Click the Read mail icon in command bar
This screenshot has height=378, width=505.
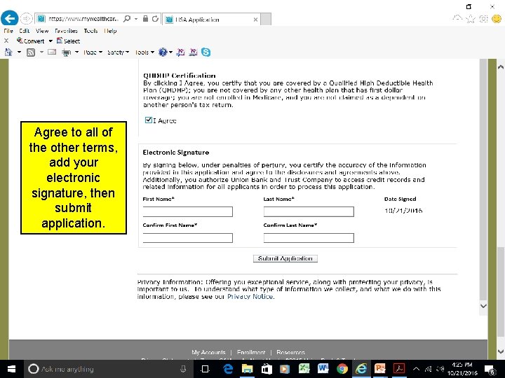tap(52, 52)
